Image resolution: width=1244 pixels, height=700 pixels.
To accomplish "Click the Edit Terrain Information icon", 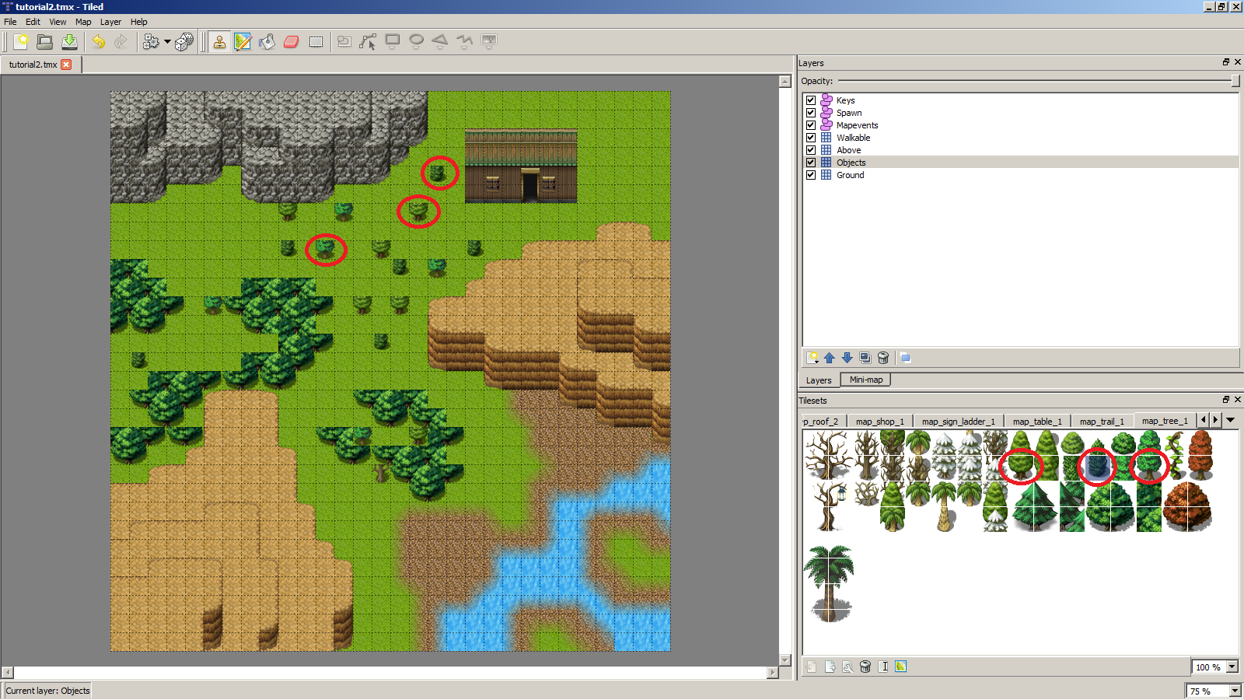I will click(901, 667).
